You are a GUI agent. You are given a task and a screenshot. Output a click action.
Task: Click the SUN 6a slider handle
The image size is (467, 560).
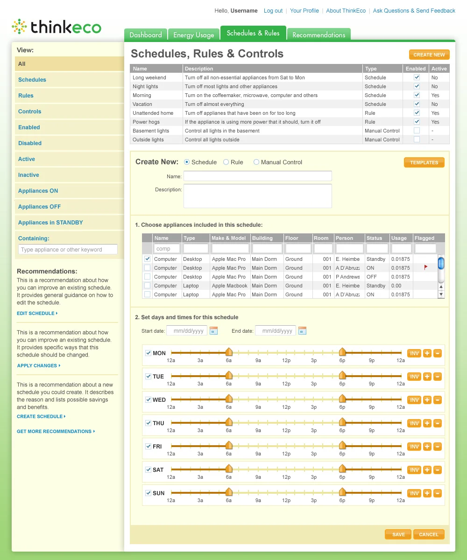(x=229, y=492)
